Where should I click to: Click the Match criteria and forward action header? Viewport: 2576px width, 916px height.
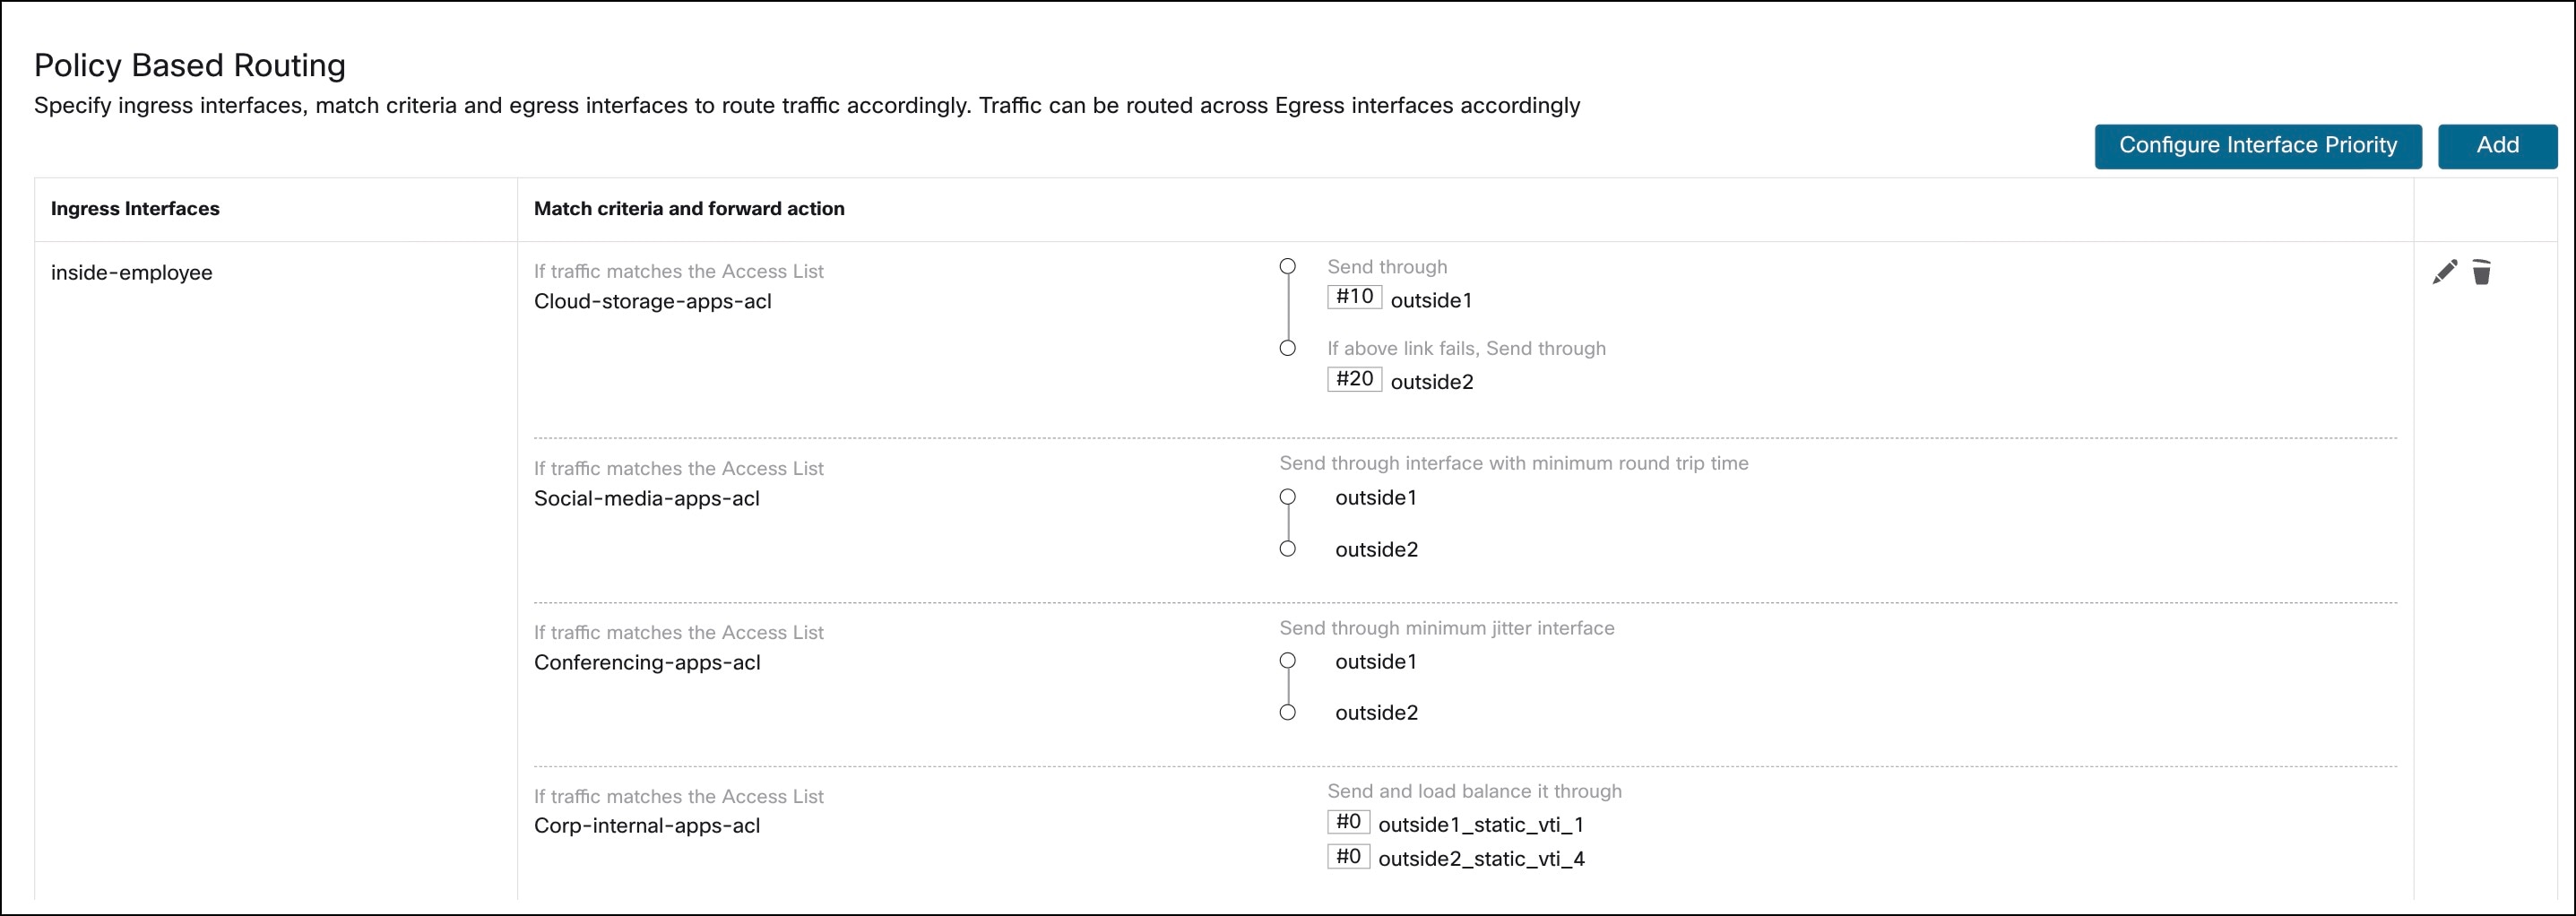(688, 209)
